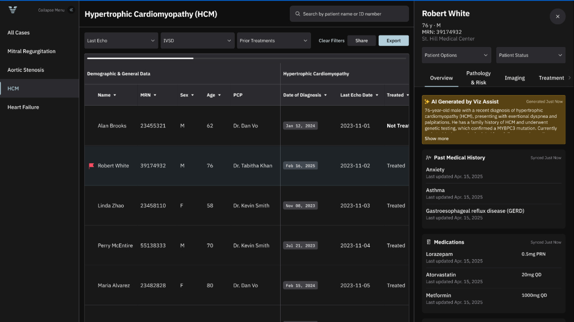This screenshot has height=322, width=574.
Task: Close the Robert White patient panel
Action: 557,17
